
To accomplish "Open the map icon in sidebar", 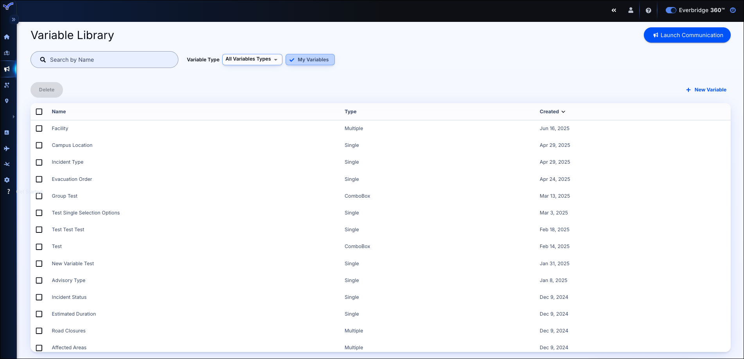I will tap(7, 53).
